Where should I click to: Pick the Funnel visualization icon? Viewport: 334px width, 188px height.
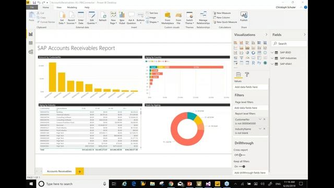point(241,58)
